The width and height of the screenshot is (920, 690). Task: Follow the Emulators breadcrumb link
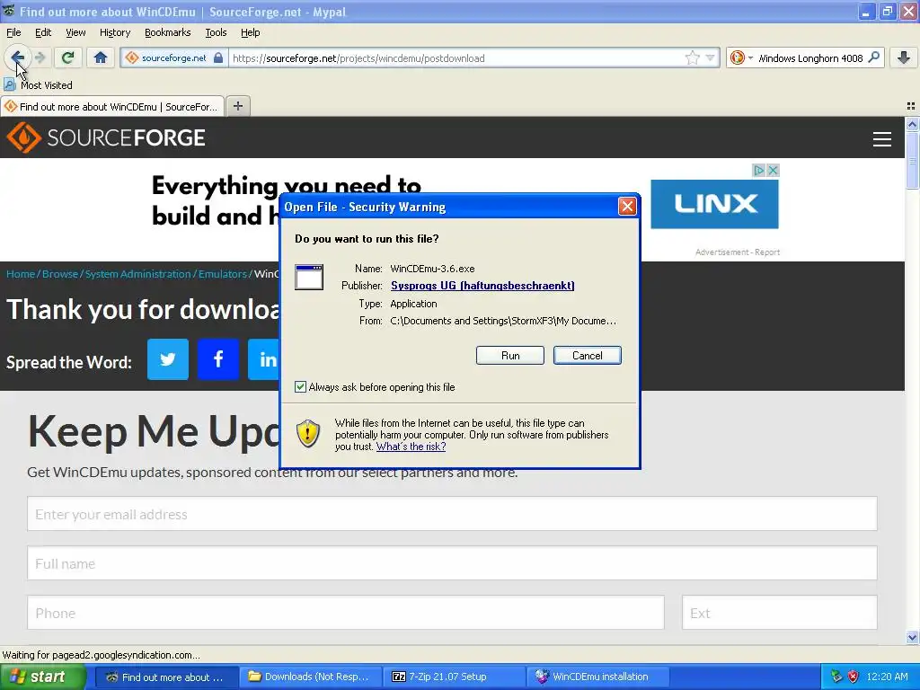[223, 274]
